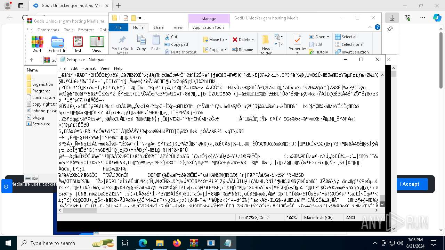Screen dimensions: 445x250
Task: Click the Copy button in Explorer ribbon
Action: tap(141, 43)
